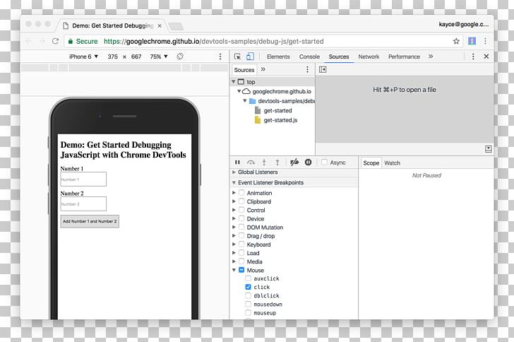The width and height of the screenshot is (514, 342).
Task: Click the step over function icon
Action: tap(251, 162)
